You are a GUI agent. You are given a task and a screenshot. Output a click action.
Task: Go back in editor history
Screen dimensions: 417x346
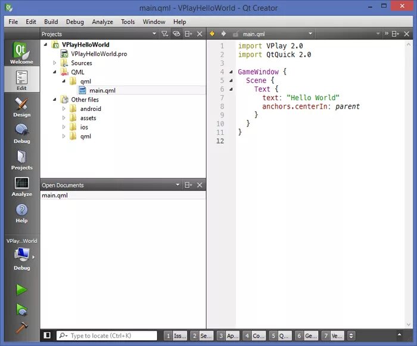point(212,33)
